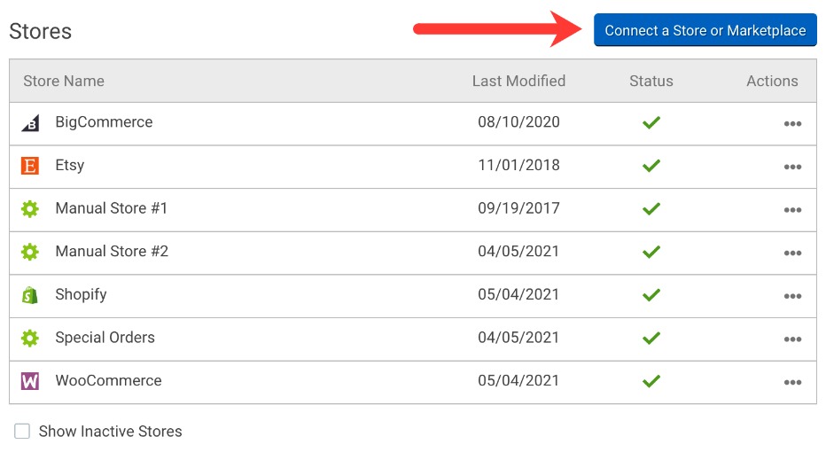Image resolution: width=826 pixels, height=452 pixels.
Task: Sort by the Store Name column header
Action: pos(64,81)
